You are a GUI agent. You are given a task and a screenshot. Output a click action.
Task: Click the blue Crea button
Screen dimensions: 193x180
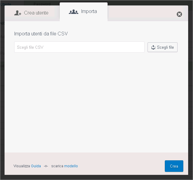tap(174, 166)
